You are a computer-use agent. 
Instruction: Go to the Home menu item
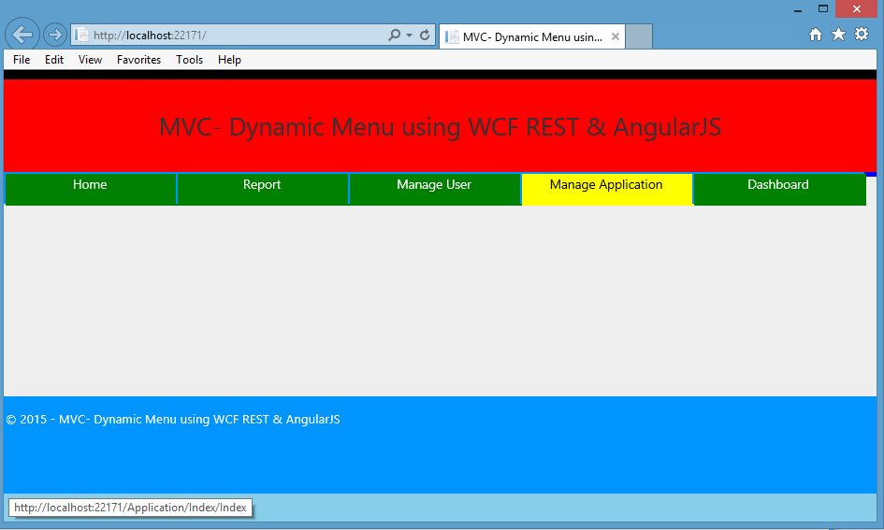pyautogui.click(x=90, y=189)
